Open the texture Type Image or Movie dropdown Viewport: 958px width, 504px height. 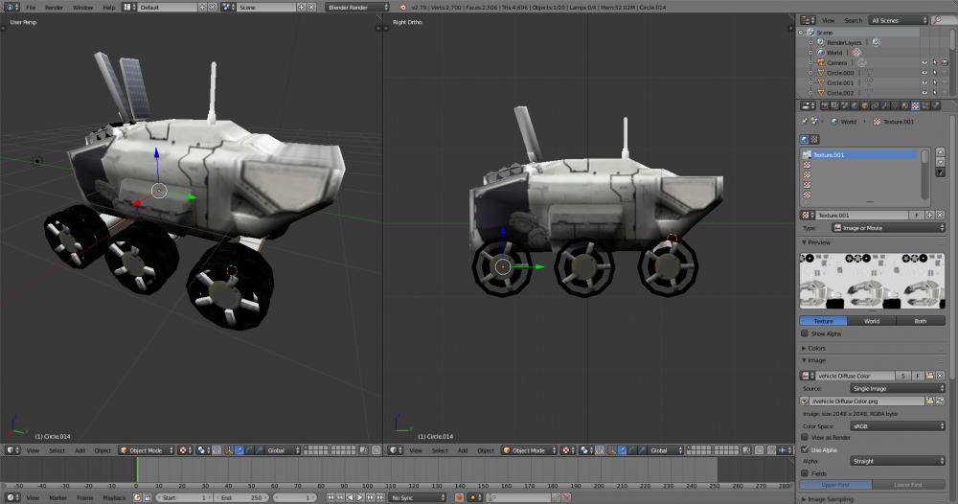pos(888,228)
